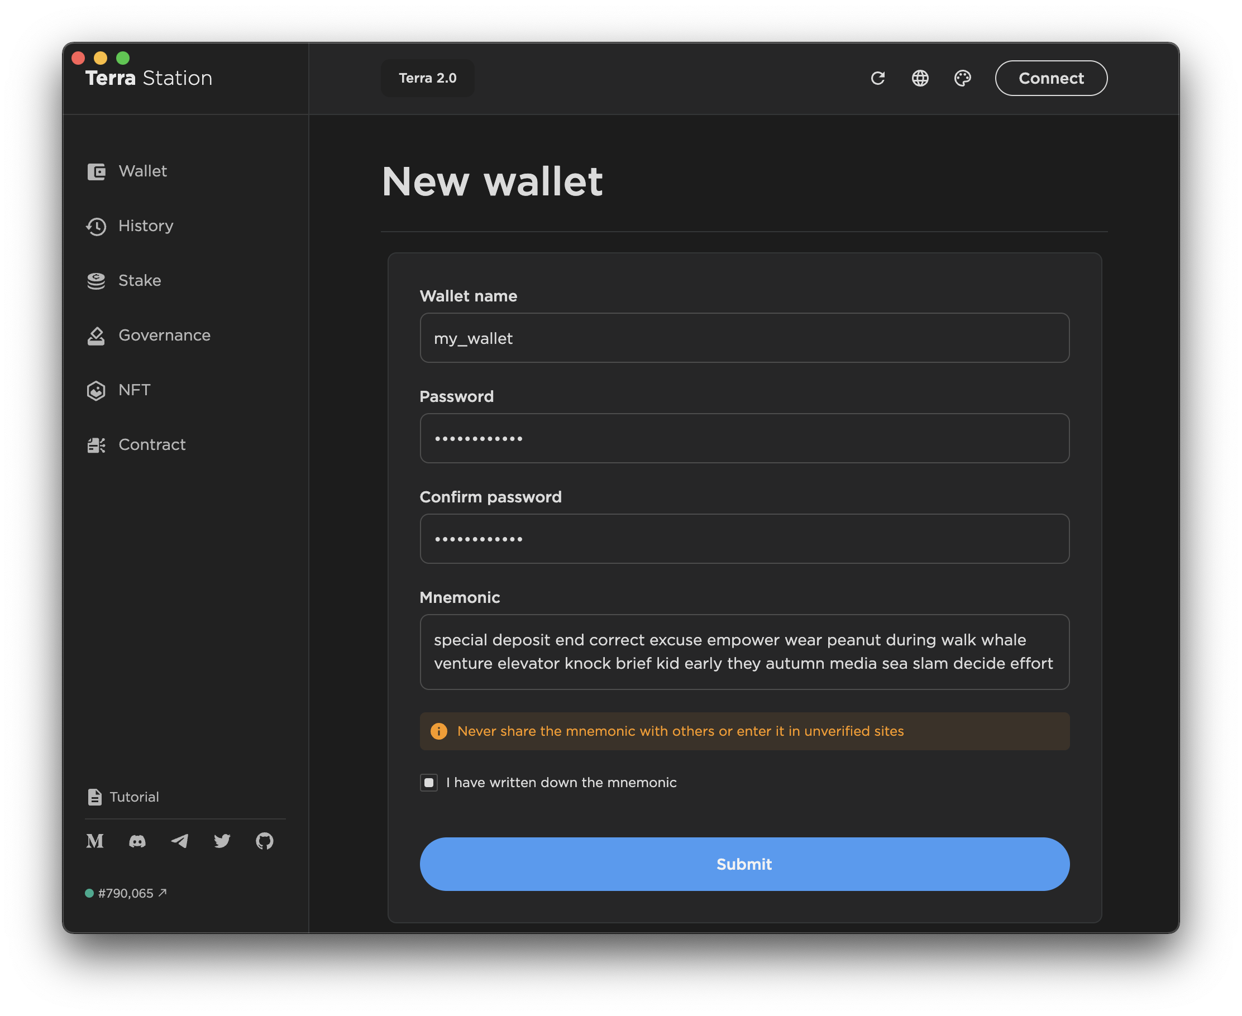Open the theme palette icon
This screenshot has height=1016, width=1242.
(x=962, y=78)
